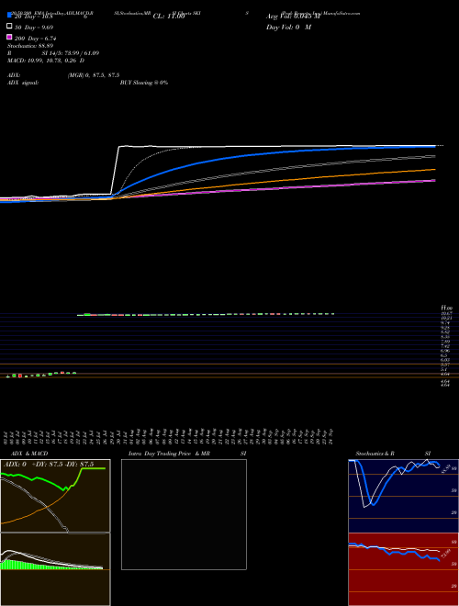Click the blue 20 Day legend swatch
The height and width of the screenshot is (606, 459).
10,16
